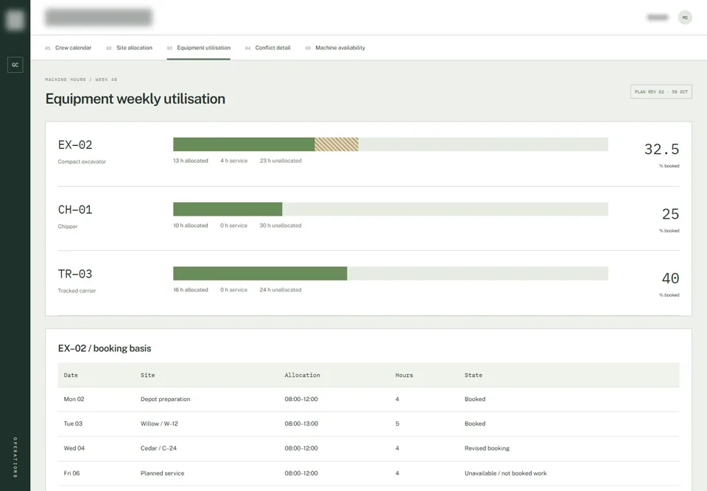Screen dimensions: 707x491
Task: Click '10 h allocated' under CH-01
Action: coord(191,225)
